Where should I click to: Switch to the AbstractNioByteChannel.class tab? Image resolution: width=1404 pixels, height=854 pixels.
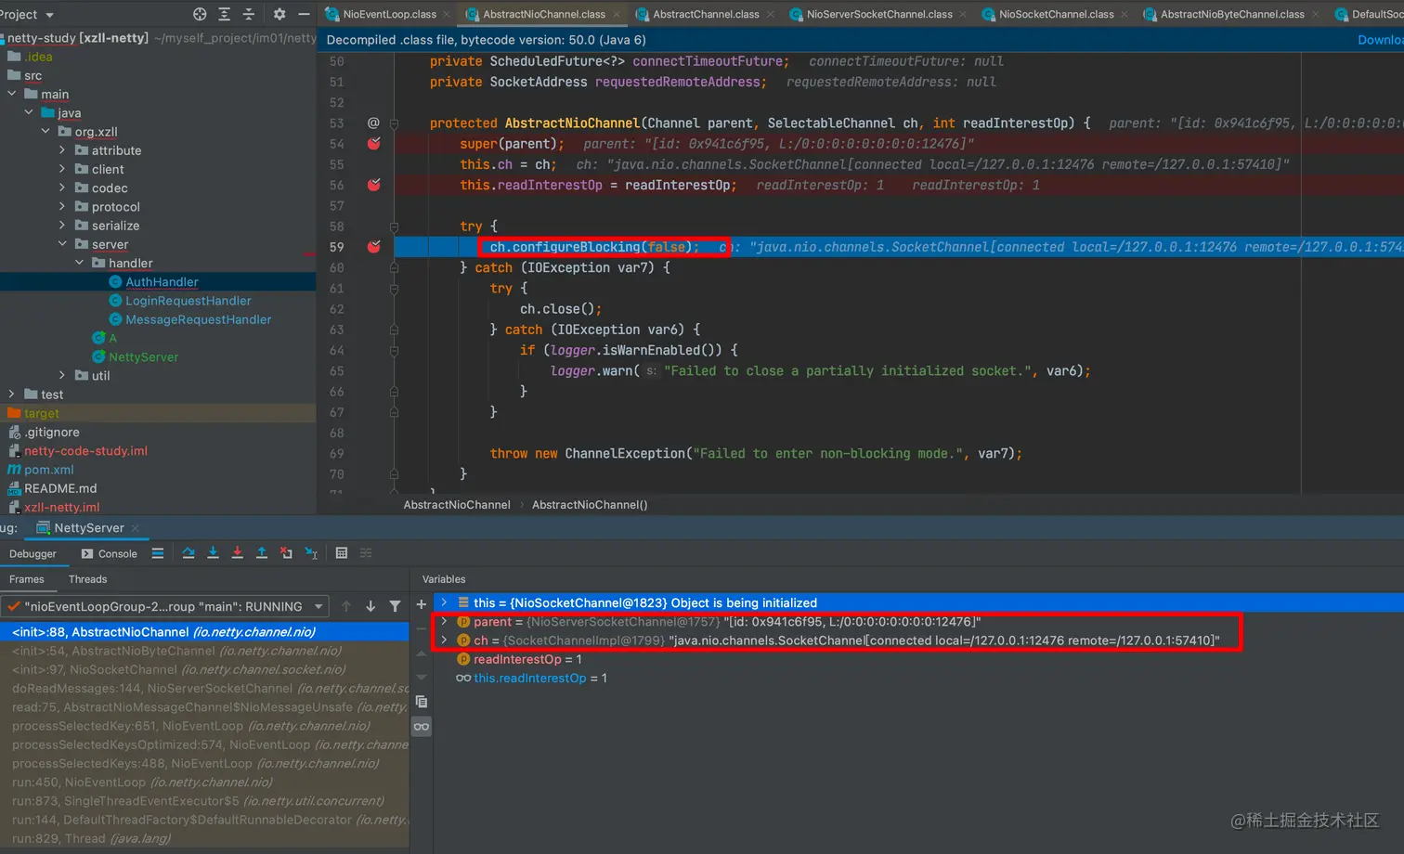(x=1231, y=14)
